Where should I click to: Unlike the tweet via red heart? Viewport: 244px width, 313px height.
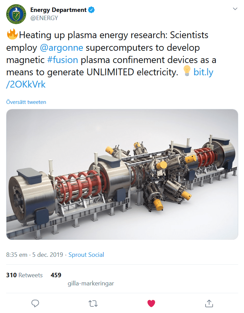(x=151, y=303)
